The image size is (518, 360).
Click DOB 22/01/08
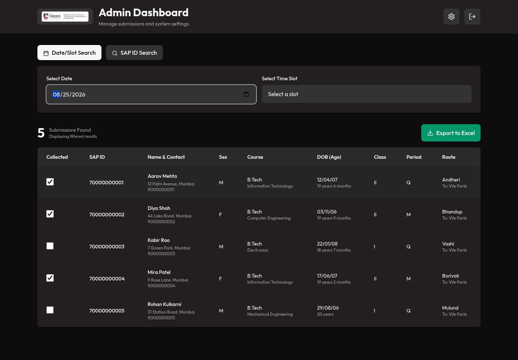tap(327, 244)
